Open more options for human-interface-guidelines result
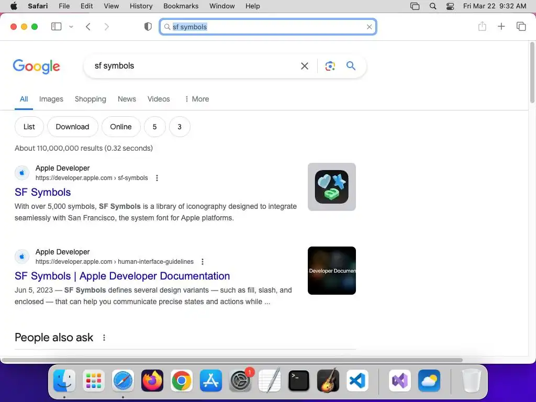Viewport: 536px width, 402px height. coord(203,262)
